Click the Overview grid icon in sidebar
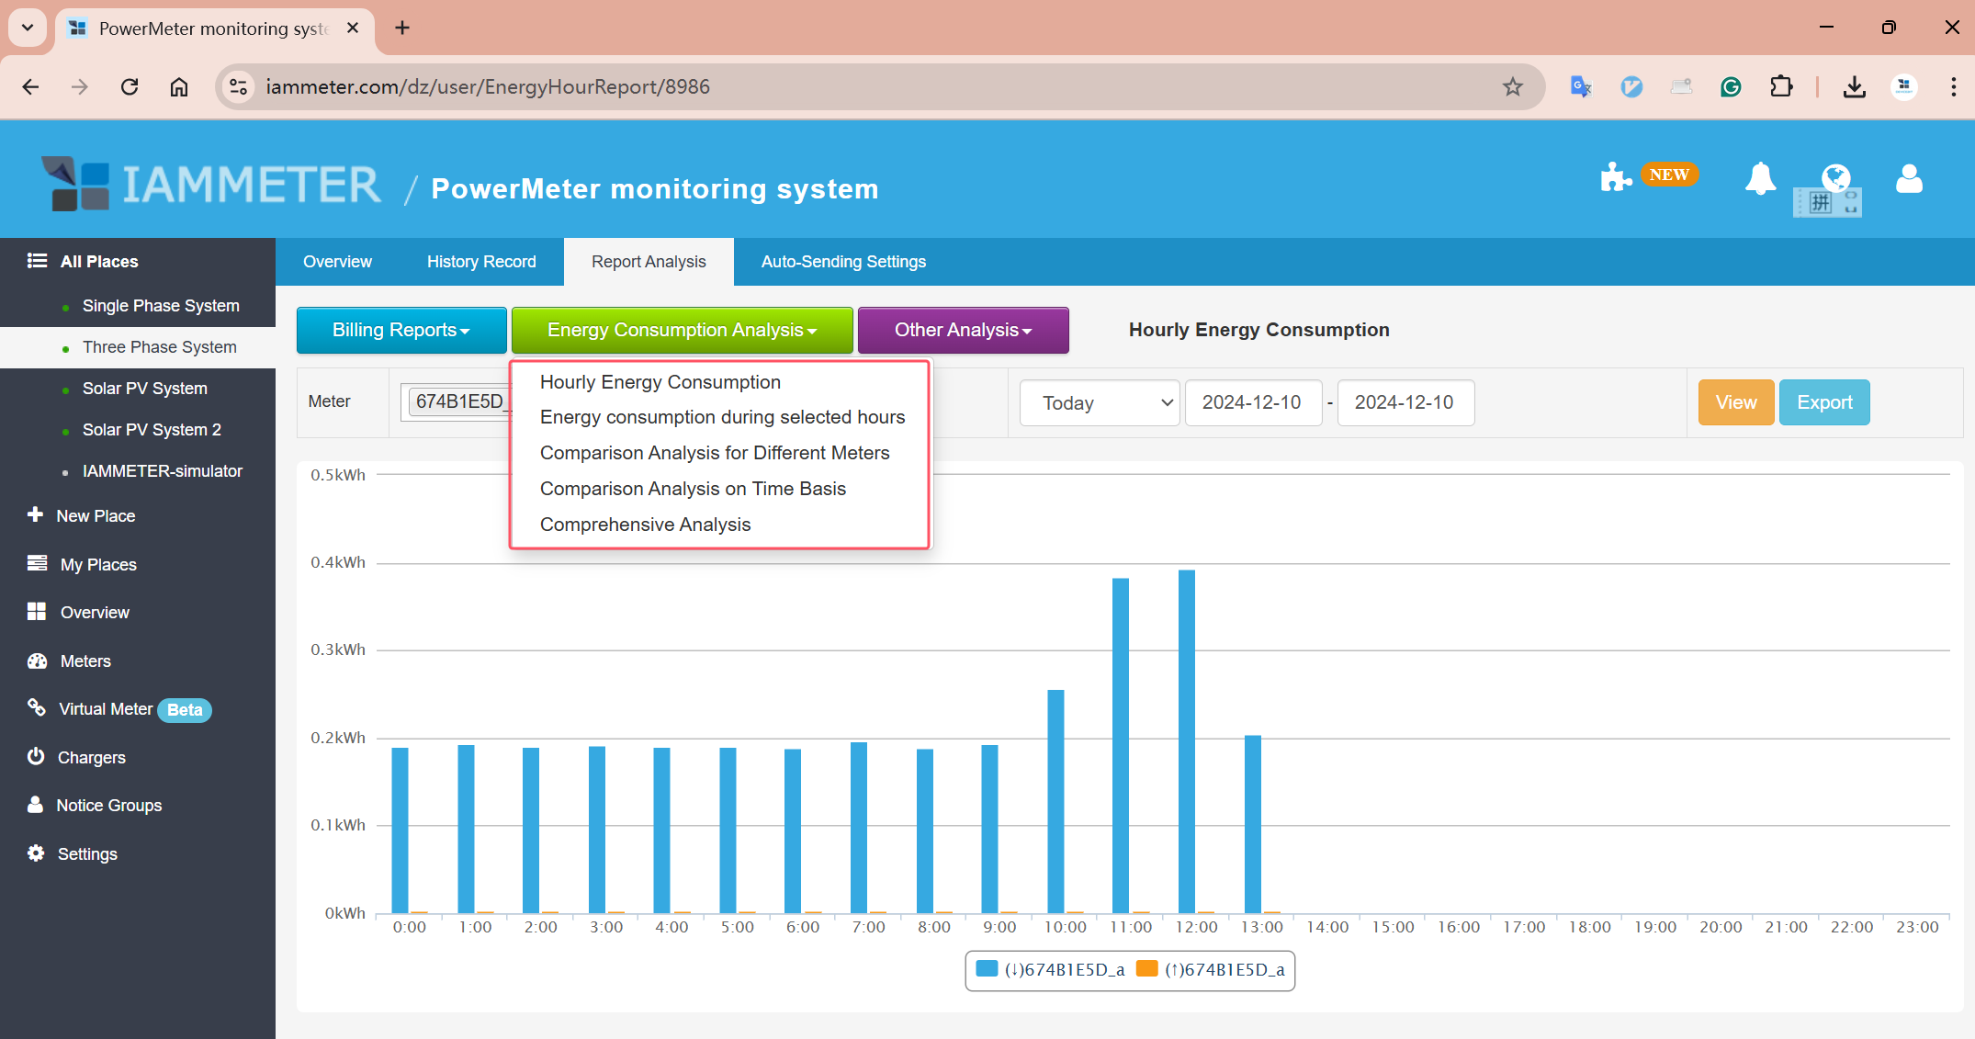The image size is (1975, 1039). pyautogui.click(x=37, y=611)
